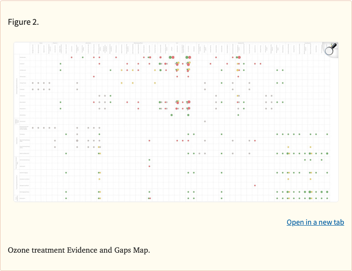
Task: Click the 'Figure 2.' label
Action: (23, 22)
